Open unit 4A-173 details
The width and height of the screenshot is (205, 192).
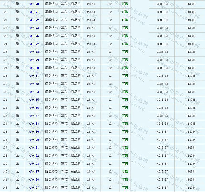click(34, 28)
